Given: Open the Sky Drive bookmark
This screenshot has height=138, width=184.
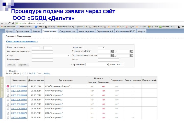Looking at the screenshot, I should [153, 27].
